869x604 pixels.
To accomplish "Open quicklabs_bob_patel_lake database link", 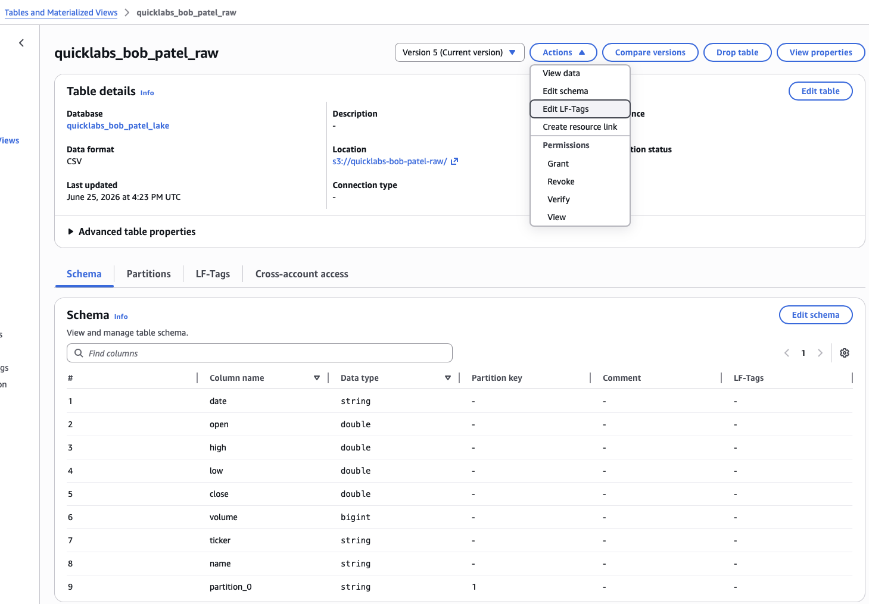I will click(x=118, y=126).
